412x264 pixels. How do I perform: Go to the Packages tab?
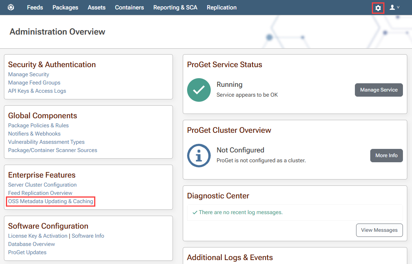point(65,7)
